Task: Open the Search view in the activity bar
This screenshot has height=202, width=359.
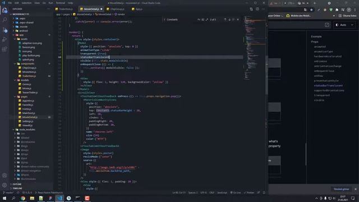Action: click(4, 20)
